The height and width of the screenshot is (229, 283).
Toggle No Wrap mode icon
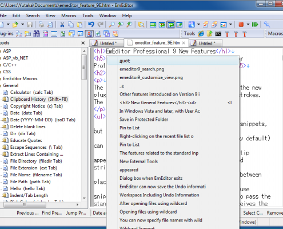153,25
